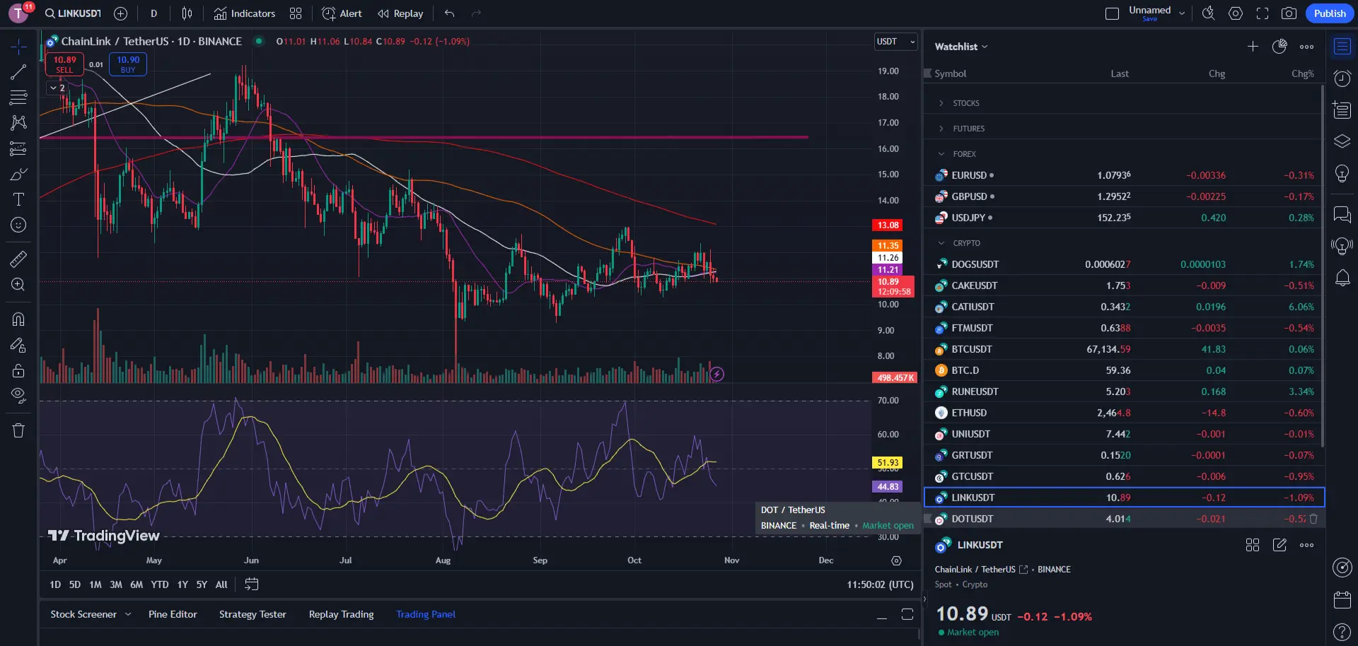
Task: Set chart range to 1Y
Action: coord(182,585)
